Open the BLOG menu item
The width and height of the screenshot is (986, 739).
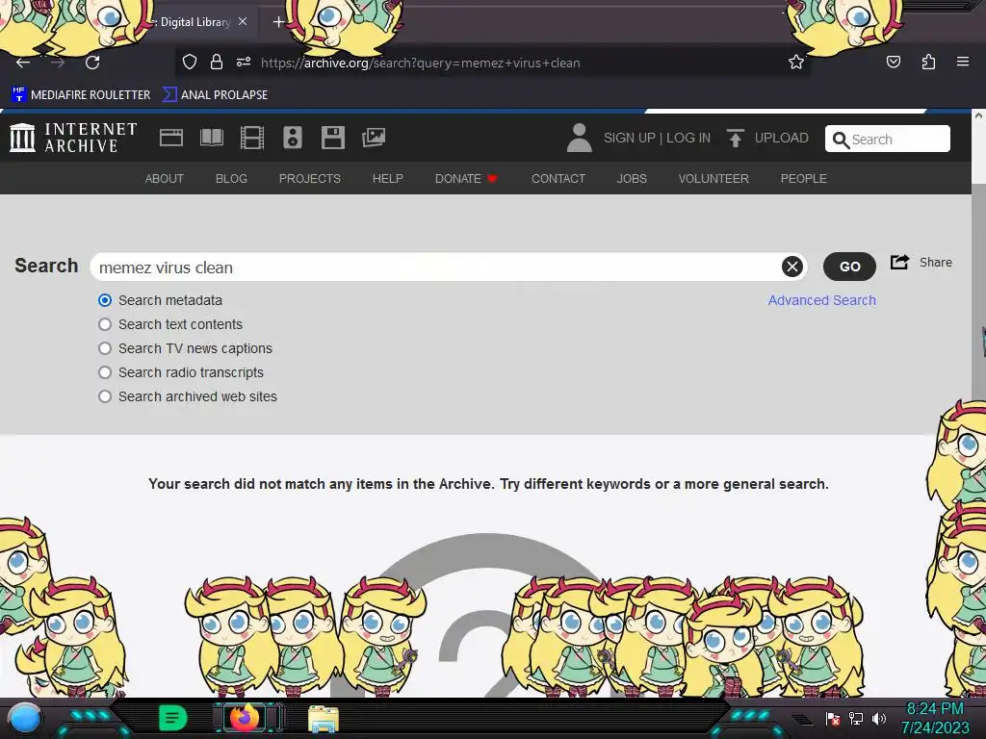pos(231,178)
